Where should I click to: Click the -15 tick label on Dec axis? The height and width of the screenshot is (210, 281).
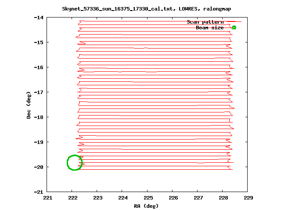(39, 42)
